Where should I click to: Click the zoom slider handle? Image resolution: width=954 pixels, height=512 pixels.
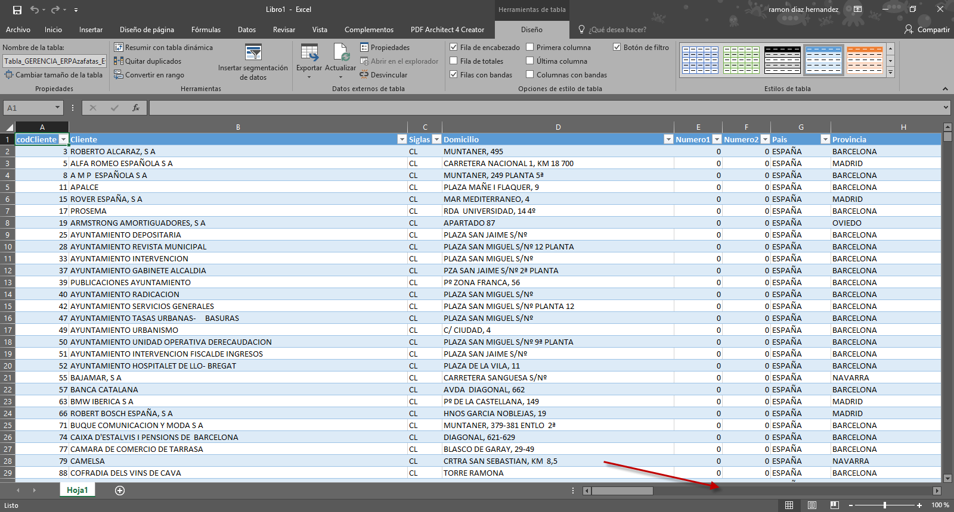pos(885,505)
